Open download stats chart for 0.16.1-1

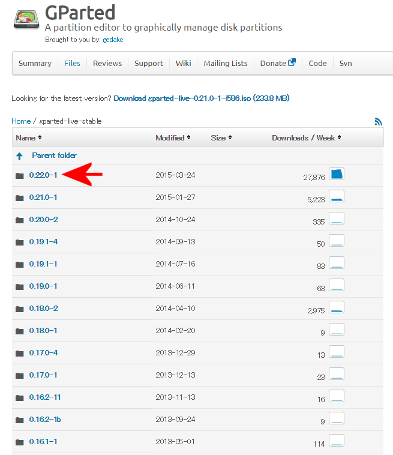[x=337, y=440]
